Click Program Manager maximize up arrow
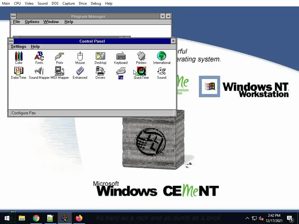299x224 pixels. pos(168,16)
